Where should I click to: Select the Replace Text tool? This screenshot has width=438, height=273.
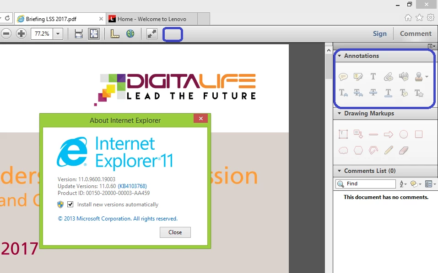[x=358, y=93]
